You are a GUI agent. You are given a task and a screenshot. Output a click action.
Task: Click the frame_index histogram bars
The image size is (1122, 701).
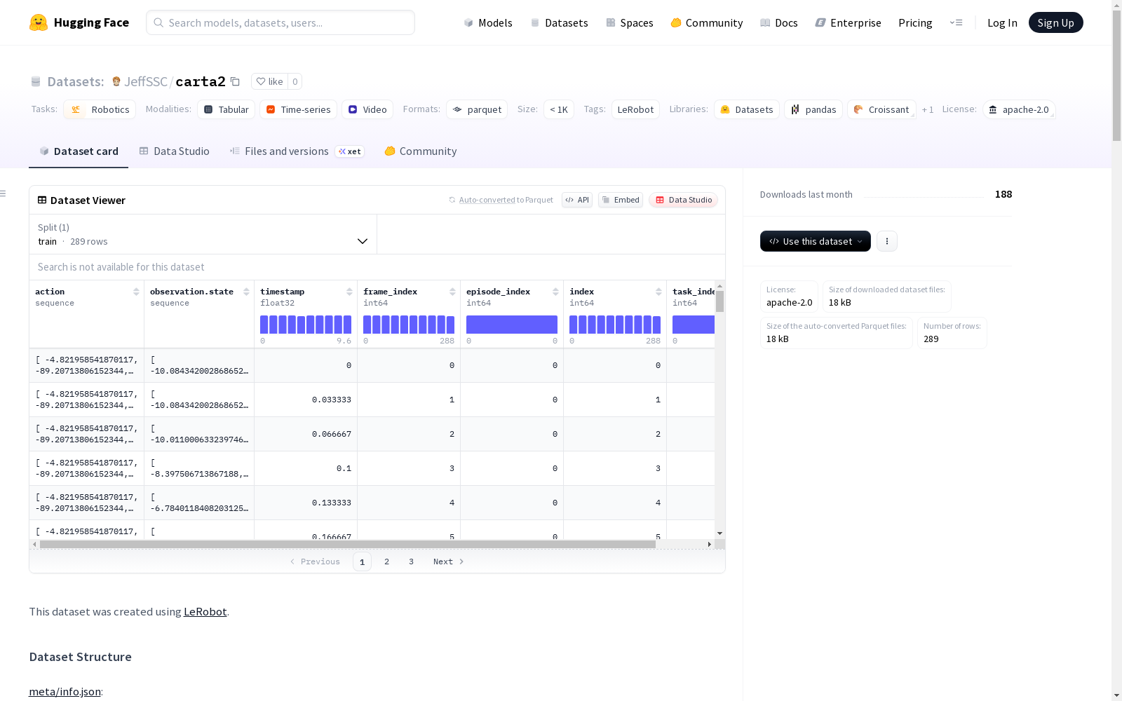click(x=409, y=325)
